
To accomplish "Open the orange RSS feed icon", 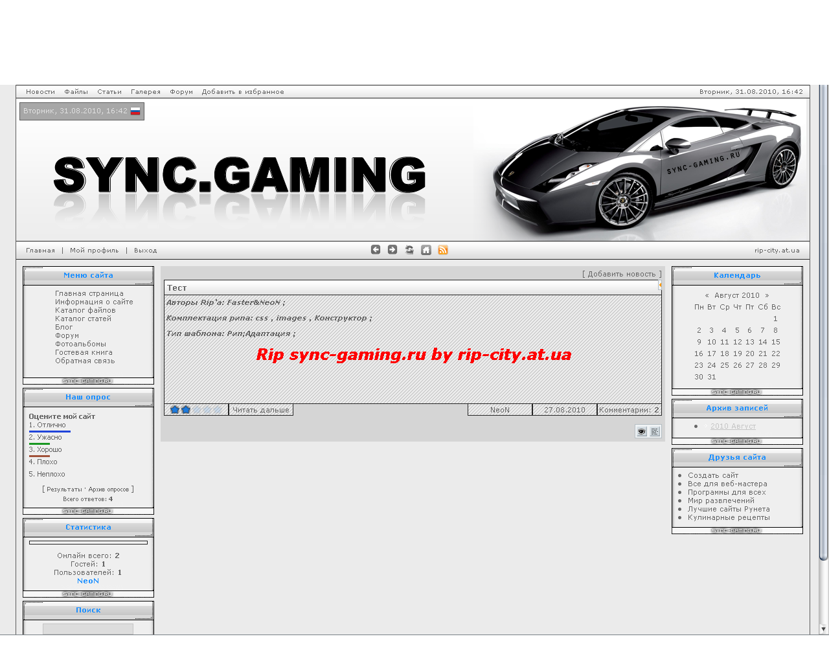I will click(443, 250).
